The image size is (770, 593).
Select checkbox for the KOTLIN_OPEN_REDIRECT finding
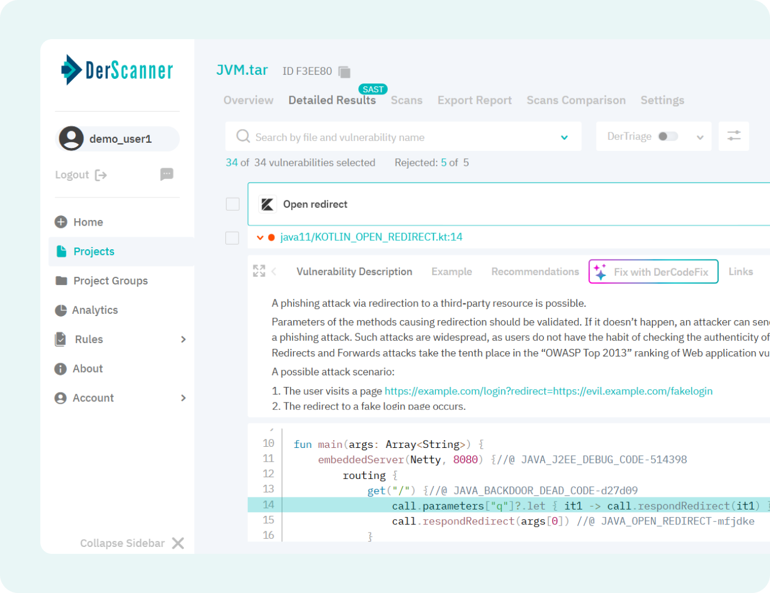pos(232,237)
